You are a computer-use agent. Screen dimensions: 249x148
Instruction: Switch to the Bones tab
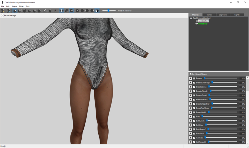click(209, 15)
